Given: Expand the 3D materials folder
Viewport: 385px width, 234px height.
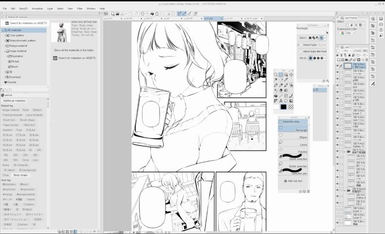Looking at the screenshot, I should point(5,72).
